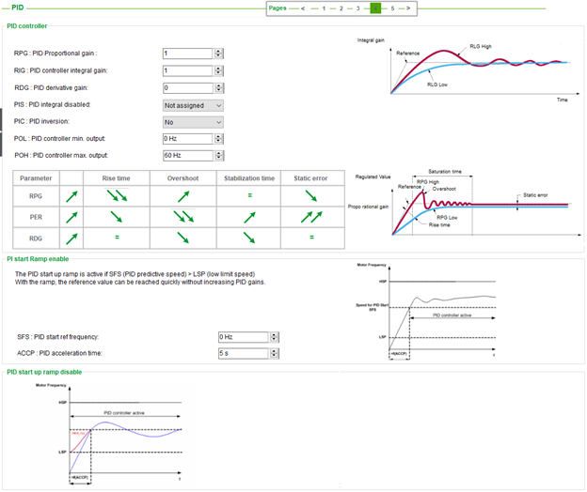The height and width of the screenshot is (492, 587).
Task: Click RPG proportional gain input field
Action: pos(187,54)
